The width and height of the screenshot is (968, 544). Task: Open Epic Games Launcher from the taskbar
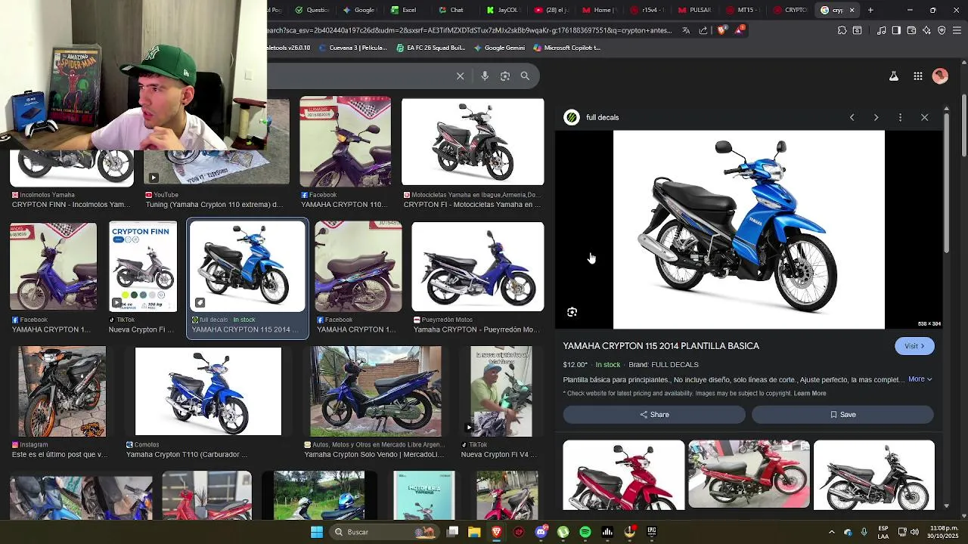click(x=651, y=532)
